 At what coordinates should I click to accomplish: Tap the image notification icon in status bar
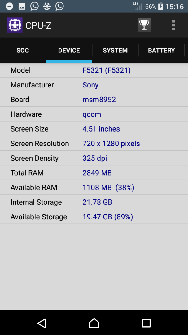point(22,7)
